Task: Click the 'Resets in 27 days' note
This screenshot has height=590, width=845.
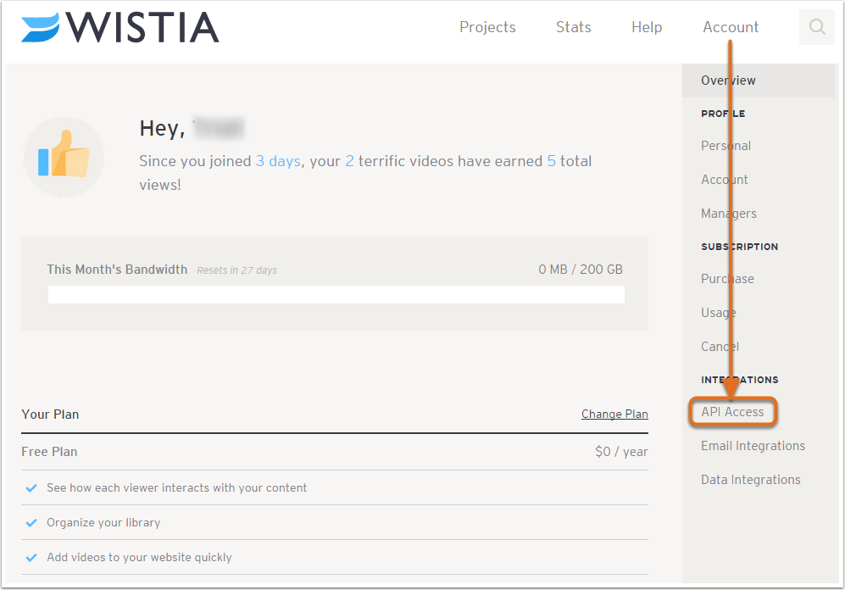Action: click(236, 270)
